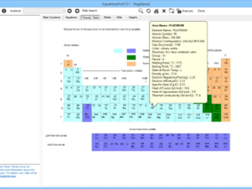Select Lawrencium (Lr) in the actinide series

[x=225, y=146]
